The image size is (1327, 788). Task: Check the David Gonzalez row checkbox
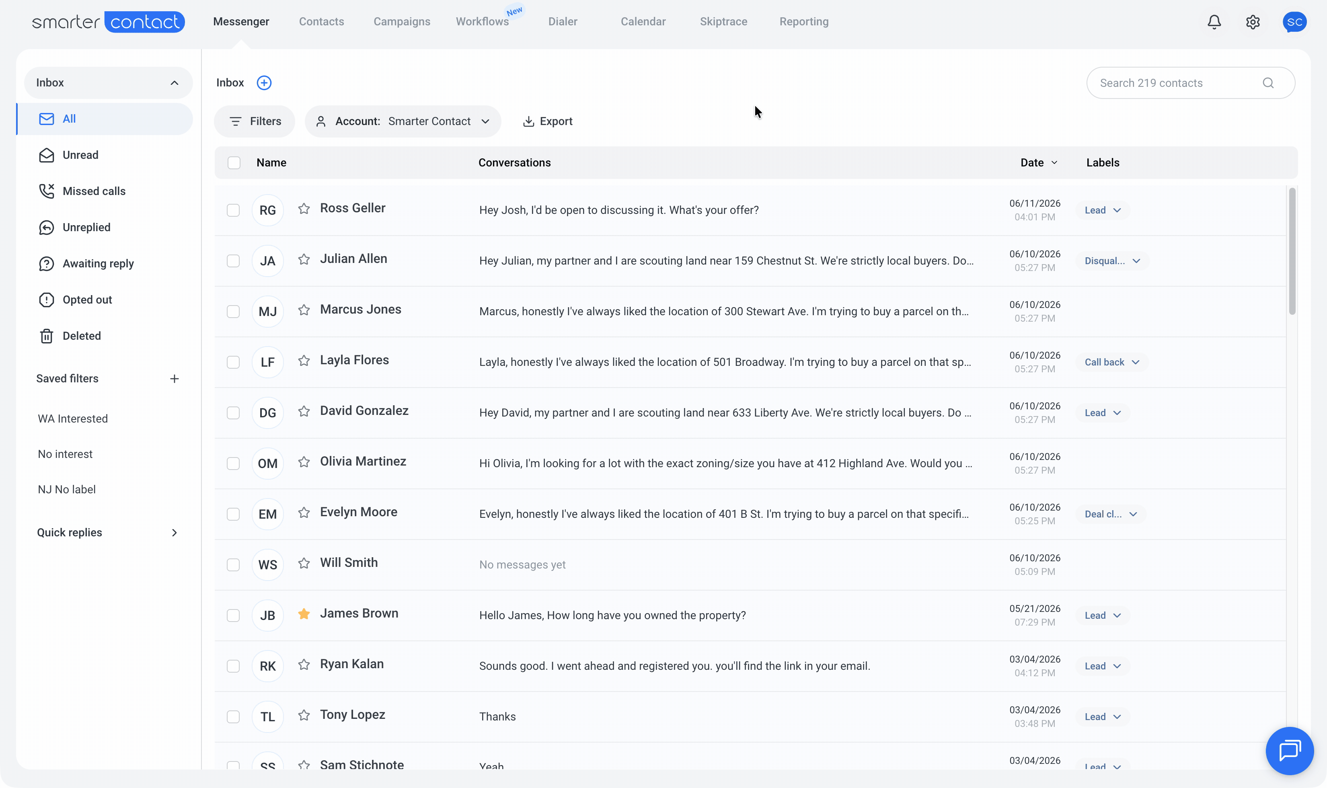(233, 412)
